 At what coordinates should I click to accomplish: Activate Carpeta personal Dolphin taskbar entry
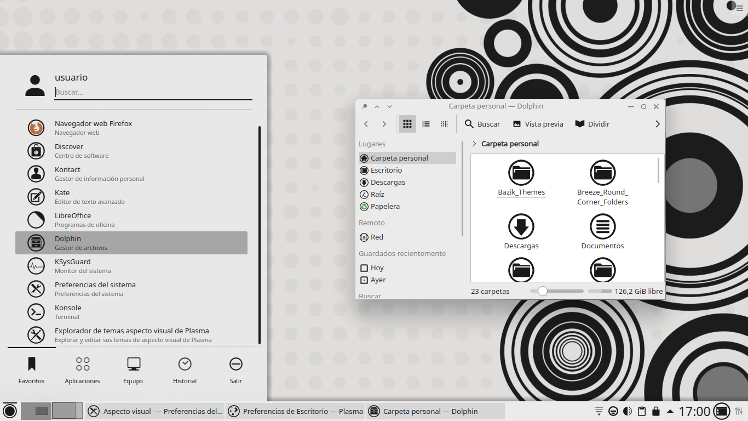(435, 411)
